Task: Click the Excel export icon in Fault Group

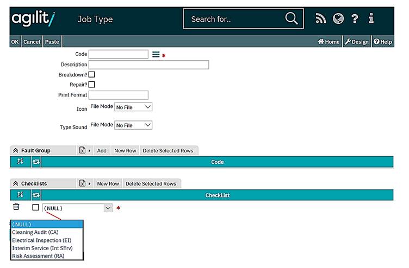Action: [x=83, y=150]
